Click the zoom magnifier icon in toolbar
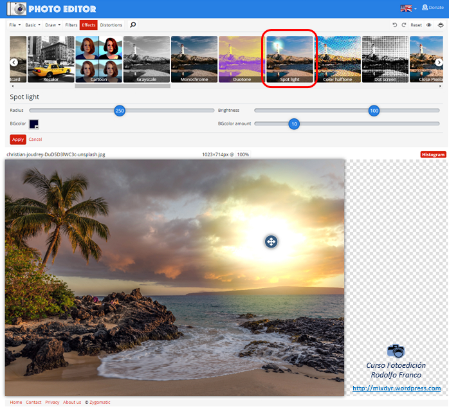Image resolution: width=449 pixels, height=409 pixels. 133,25
